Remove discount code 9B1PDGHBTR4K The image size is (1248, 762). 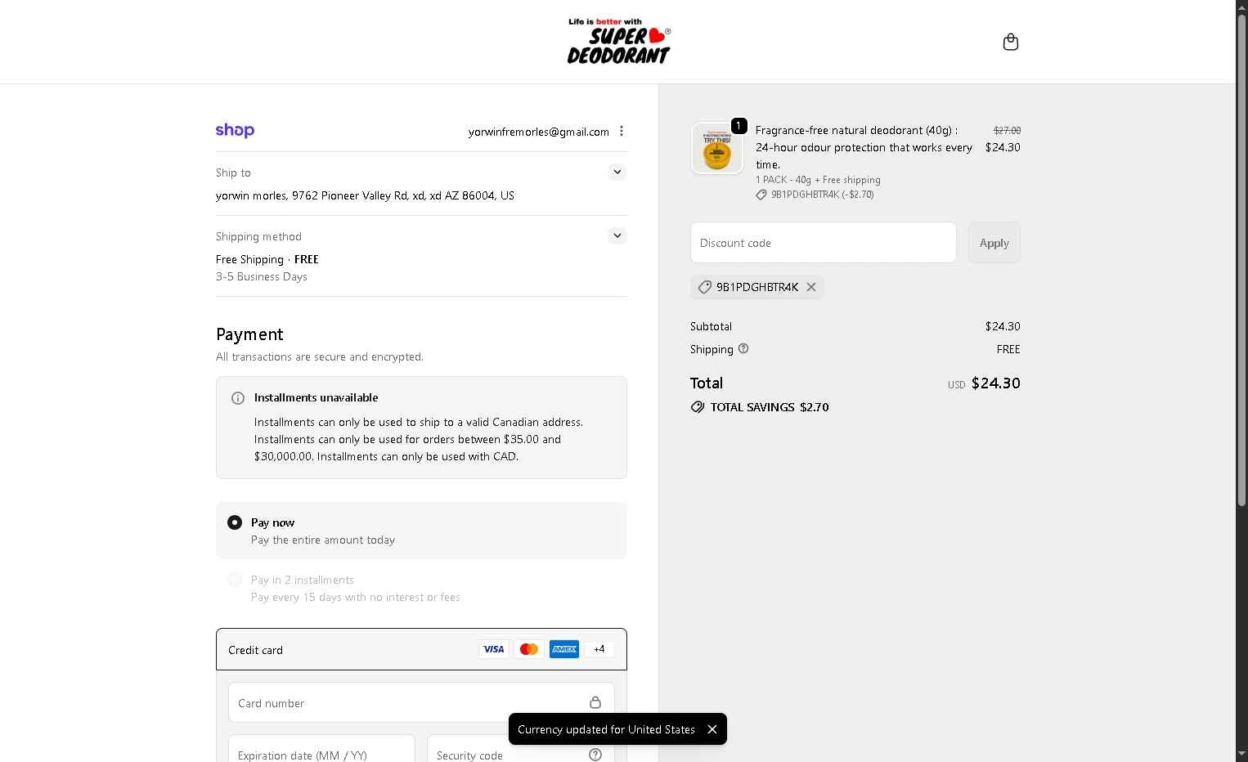[811, 287]
